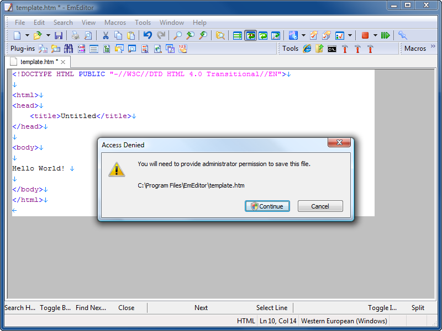Open the View menu
Image resolution: width=442 pixels, height=331 pixels.
click(x=88, y=23)
